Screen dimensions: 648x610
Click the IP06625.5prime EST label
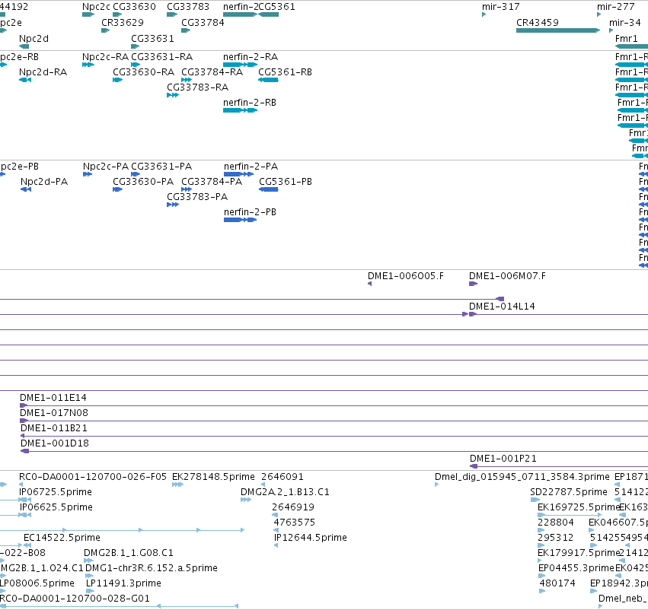[x=56, y=507]
